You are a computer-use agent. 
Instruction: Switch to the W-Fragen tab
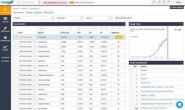[29, 13]
